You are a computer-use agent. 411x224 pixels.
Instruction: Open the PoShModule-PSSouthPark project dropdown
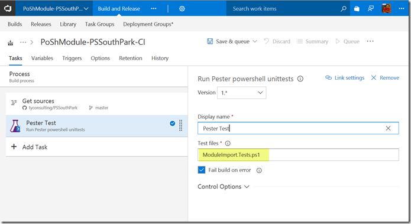click(x=56, y=9)
